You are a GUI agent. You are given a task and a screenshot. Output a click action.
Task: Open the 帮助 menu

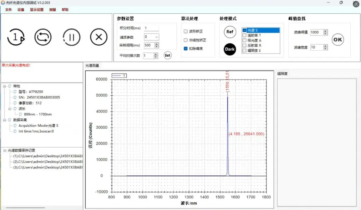(65, 9)
